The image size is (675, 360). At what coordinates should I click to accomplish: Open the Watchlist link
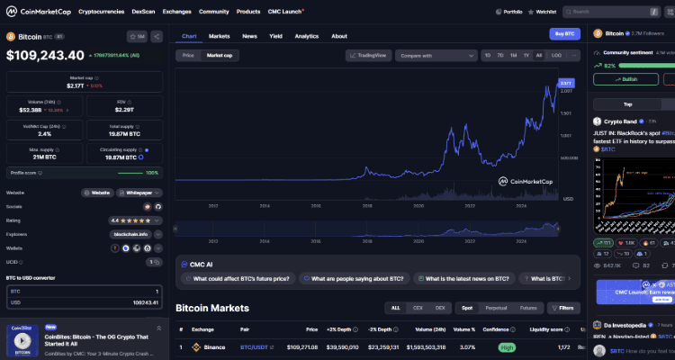[x=543, y=12]
